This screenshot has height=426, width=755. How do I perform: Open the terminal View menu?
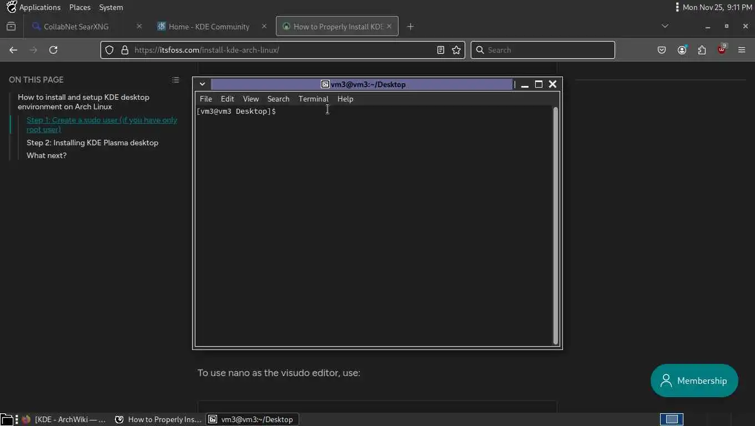coord(251,99)
